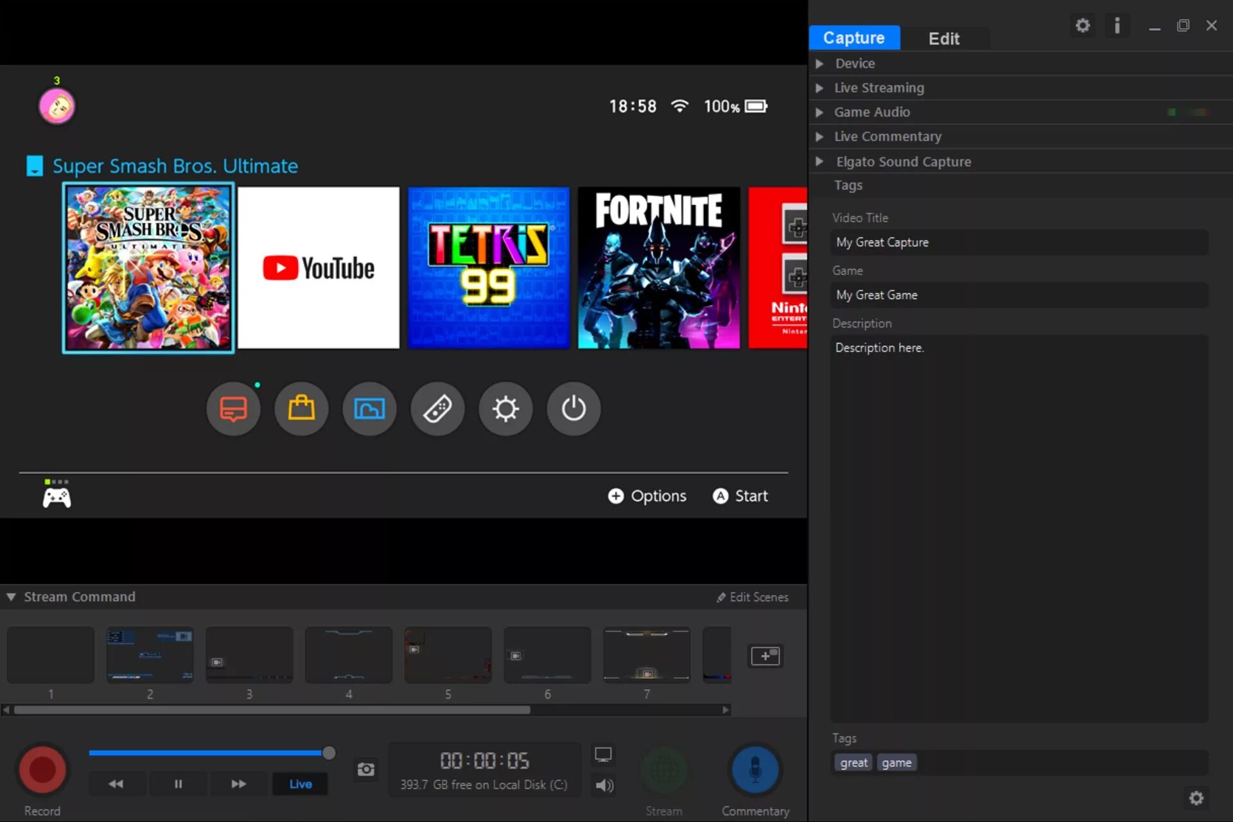
Task: Toggle the Commentary microphone button
Action: coord(755,769)
